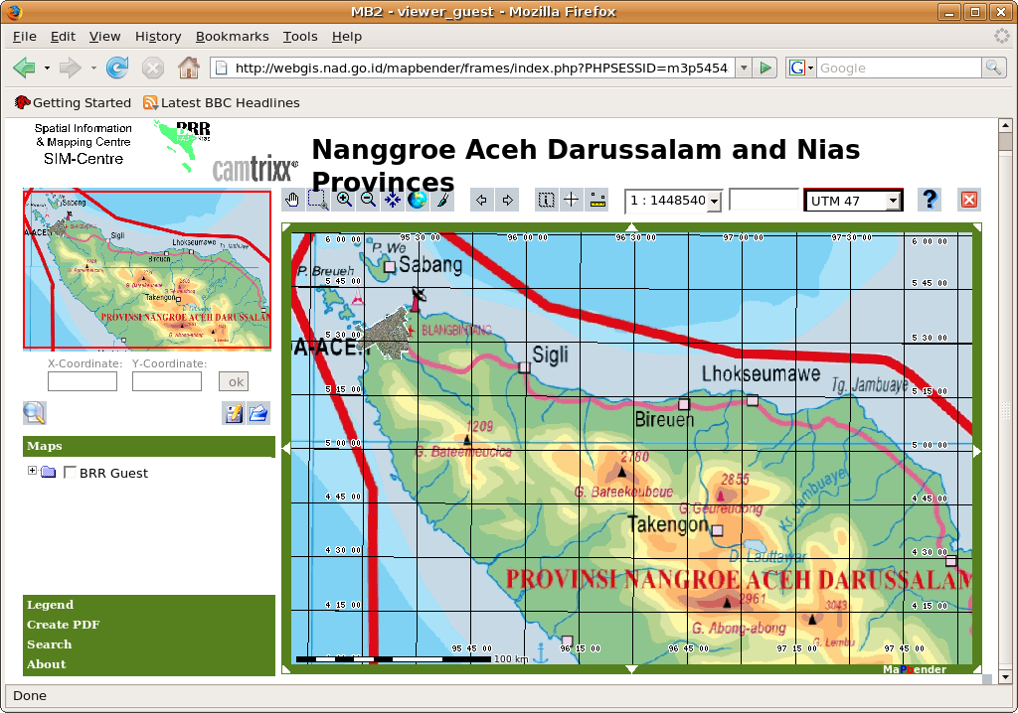This screenshot has width=1018, height=713.
Task: Click the zoom in magnifier
Action: tap(344, 200)
